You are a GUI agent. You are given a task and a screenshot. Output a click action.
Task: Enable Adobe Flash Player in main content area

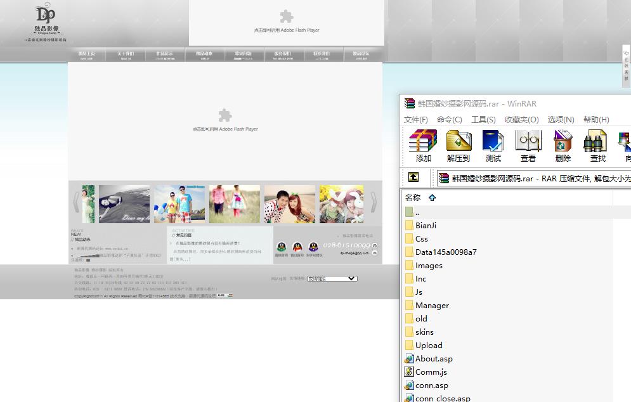225,120
